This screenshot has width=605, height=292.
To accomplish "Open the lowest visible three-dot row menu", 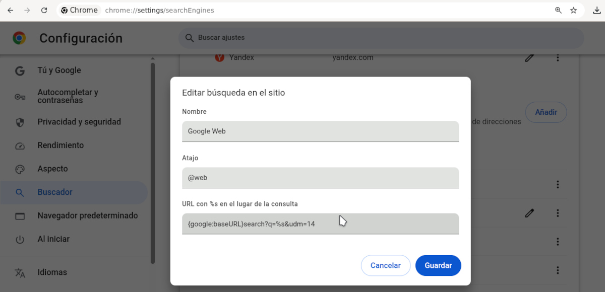I will pyautogui.click(x=558, y=270).
